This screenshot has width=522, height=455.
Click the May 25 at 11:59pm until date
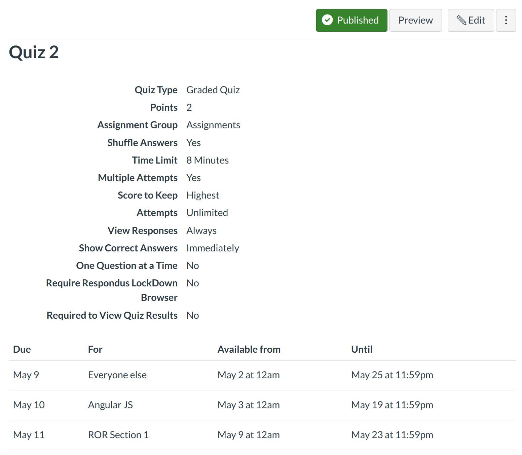point(392,375)
